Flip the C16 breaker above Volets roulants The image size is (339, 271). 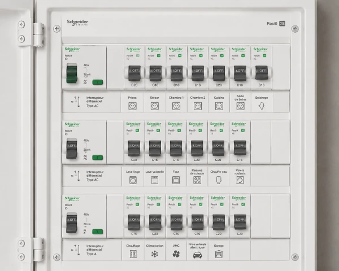240,148
